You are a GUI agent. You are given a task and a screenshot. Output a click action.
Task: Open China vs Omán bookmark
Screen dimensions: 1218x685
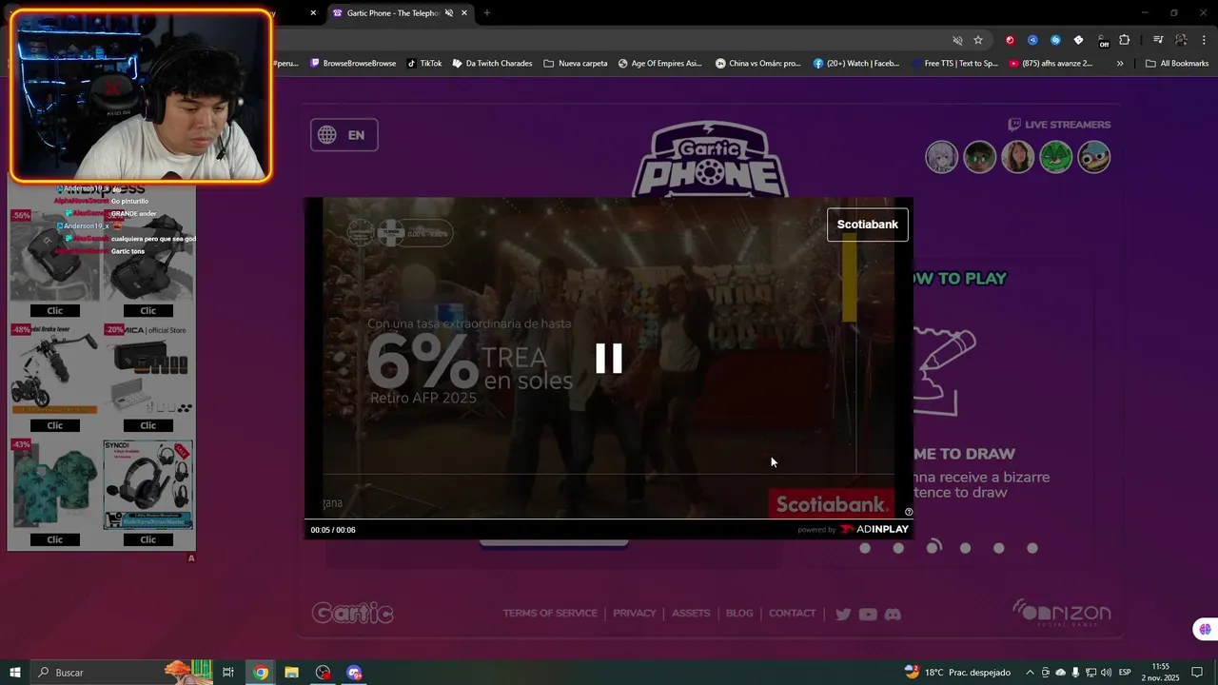pyautogui.click(x=757, y=64)
